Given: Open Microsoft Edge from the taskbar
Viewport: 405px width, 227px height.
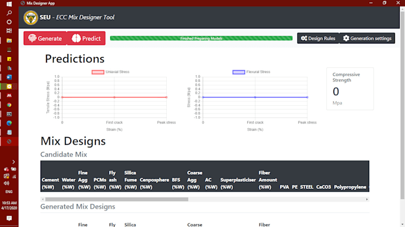Looking at the screenshot, I should [x=9, y=123].
